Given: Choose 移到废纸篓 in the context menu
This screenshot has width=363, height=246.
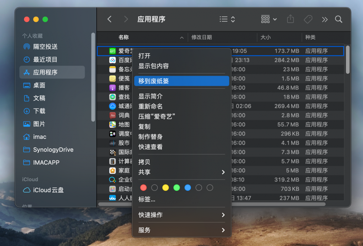Looking at the screenshot, I should 181,81.
